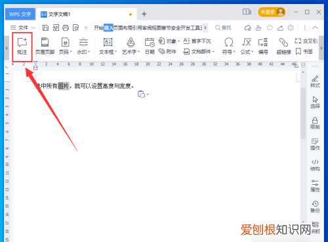Click the paste options icon in document
This screenshot has height=242, width=328.
[x=142, y=94]
